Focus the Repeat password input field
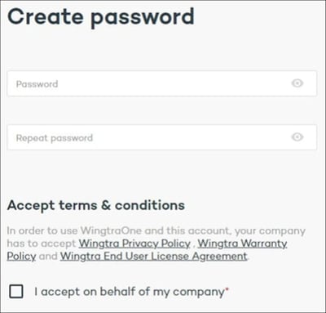The image size is (326, 313). [162, 137]
